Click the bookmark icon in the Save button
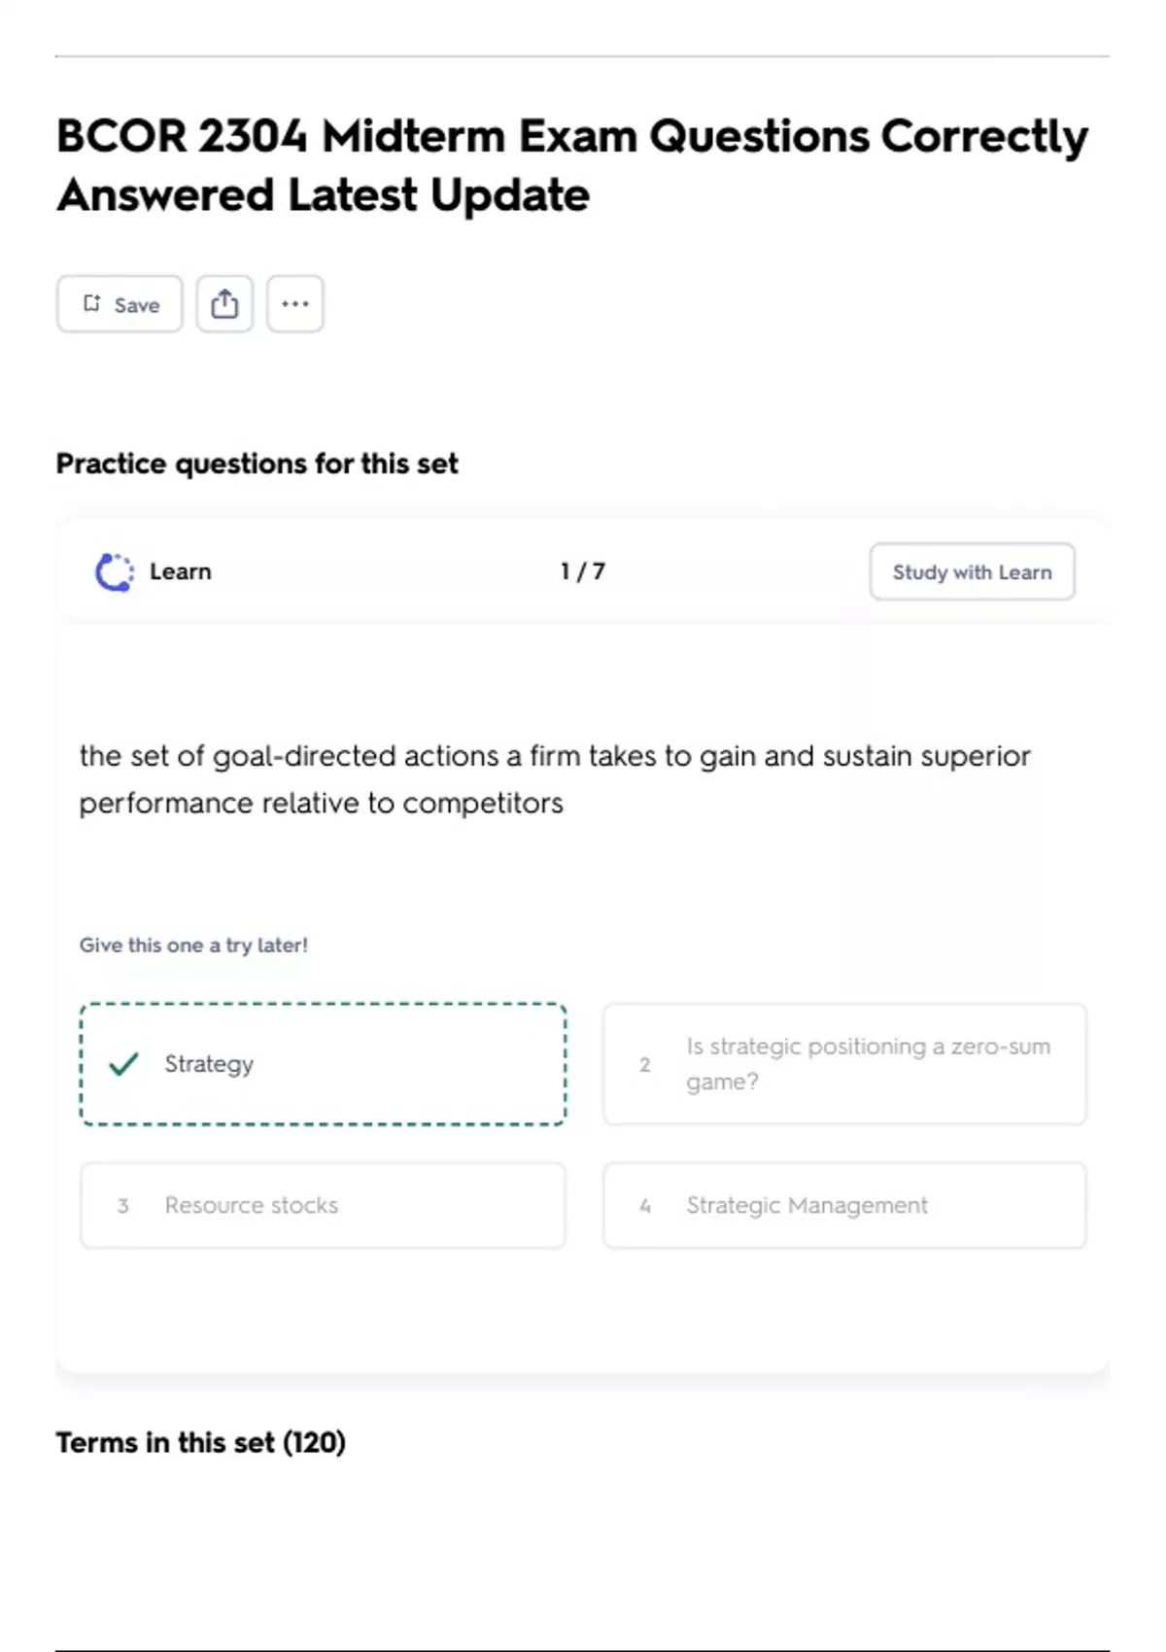This screenshot has height=1652, width=1166. click(92, 303)
